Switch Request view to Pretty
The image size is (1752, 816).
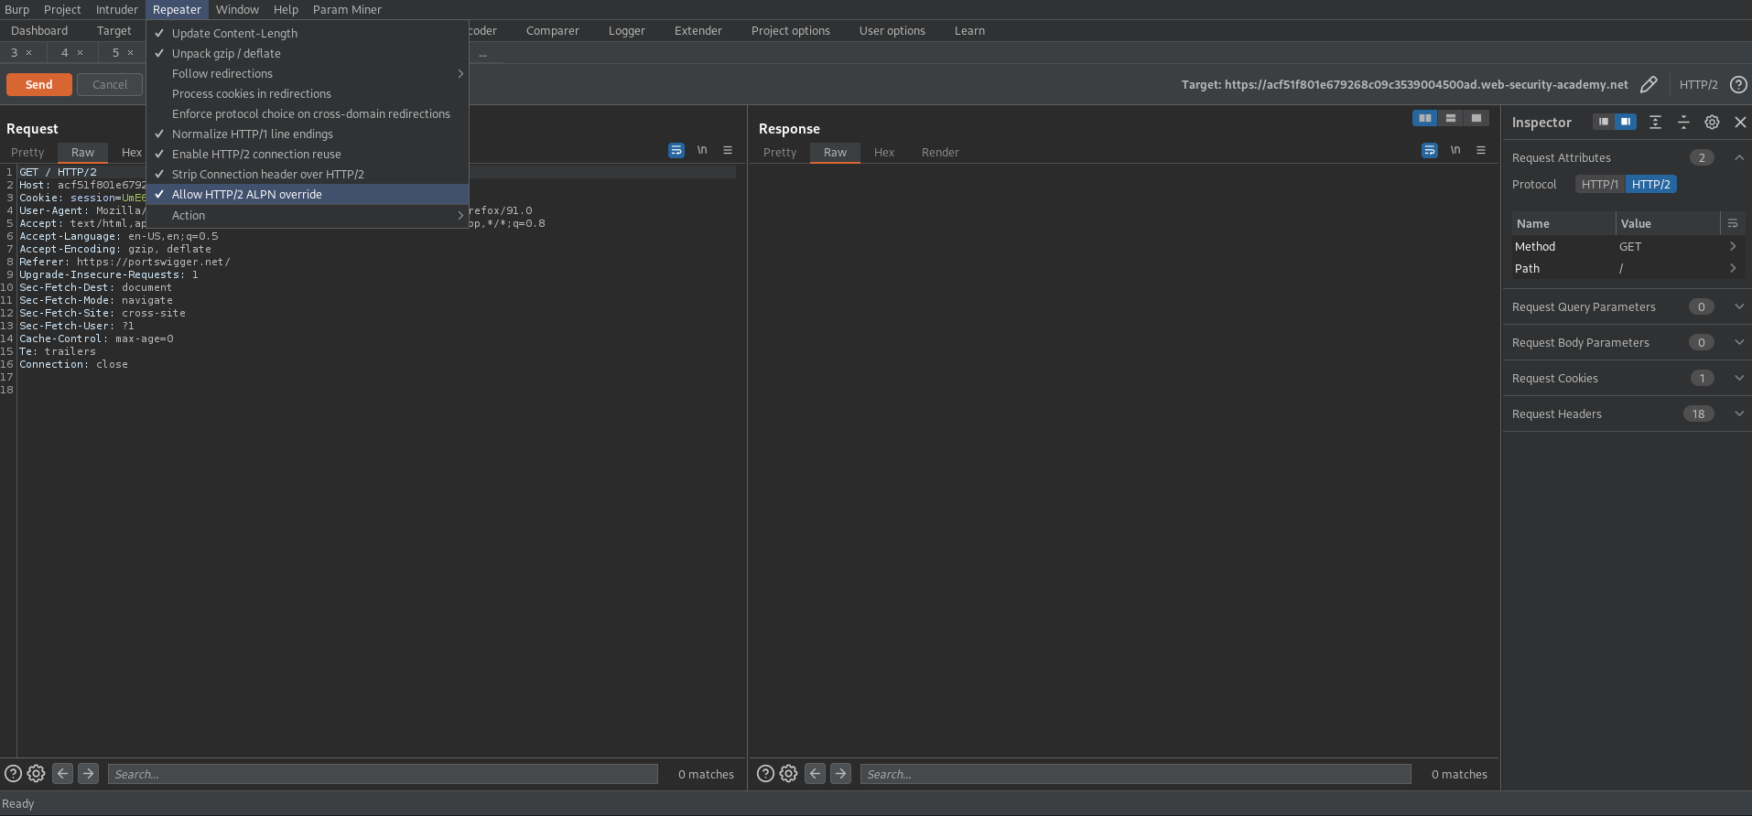27,152
